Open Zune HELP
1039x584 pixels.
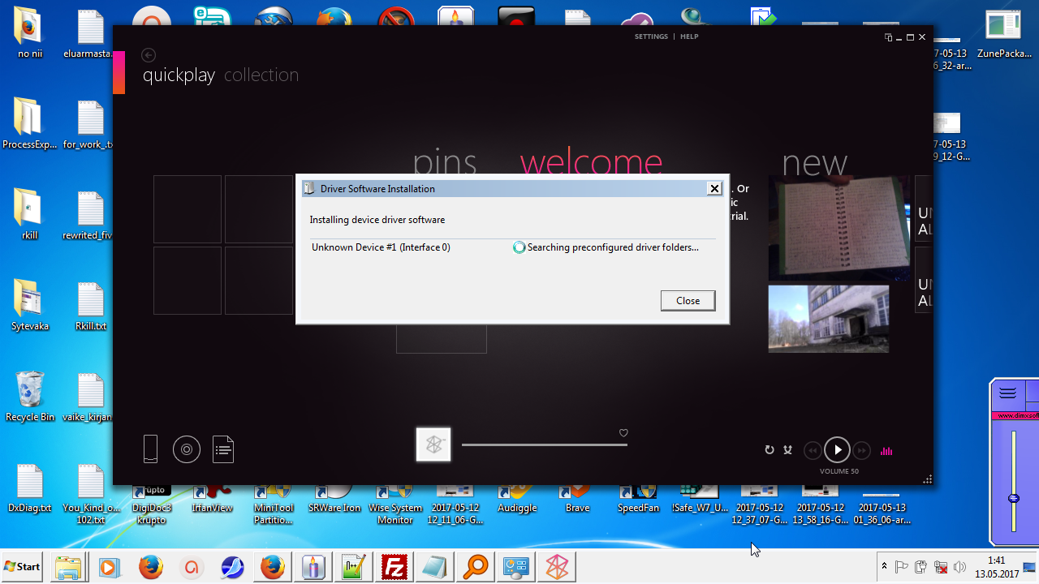[689, 36]
